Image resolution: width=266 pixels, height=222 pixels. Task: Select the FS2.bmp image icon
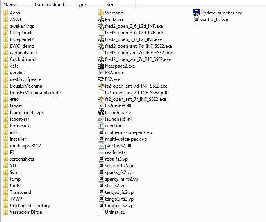(101, 72)
